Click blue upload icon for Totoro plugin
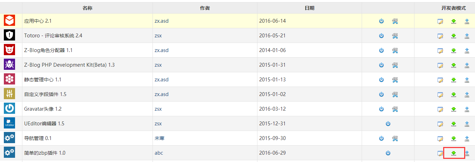 tap(467, 36)
